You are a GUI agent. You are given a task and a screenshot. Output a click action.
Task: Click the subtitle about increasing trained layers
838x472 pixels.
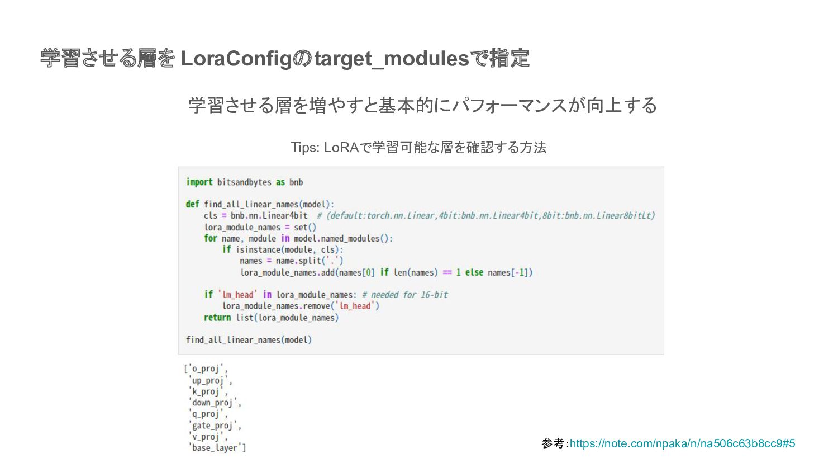pyautogui.click(x=422, y=105)
